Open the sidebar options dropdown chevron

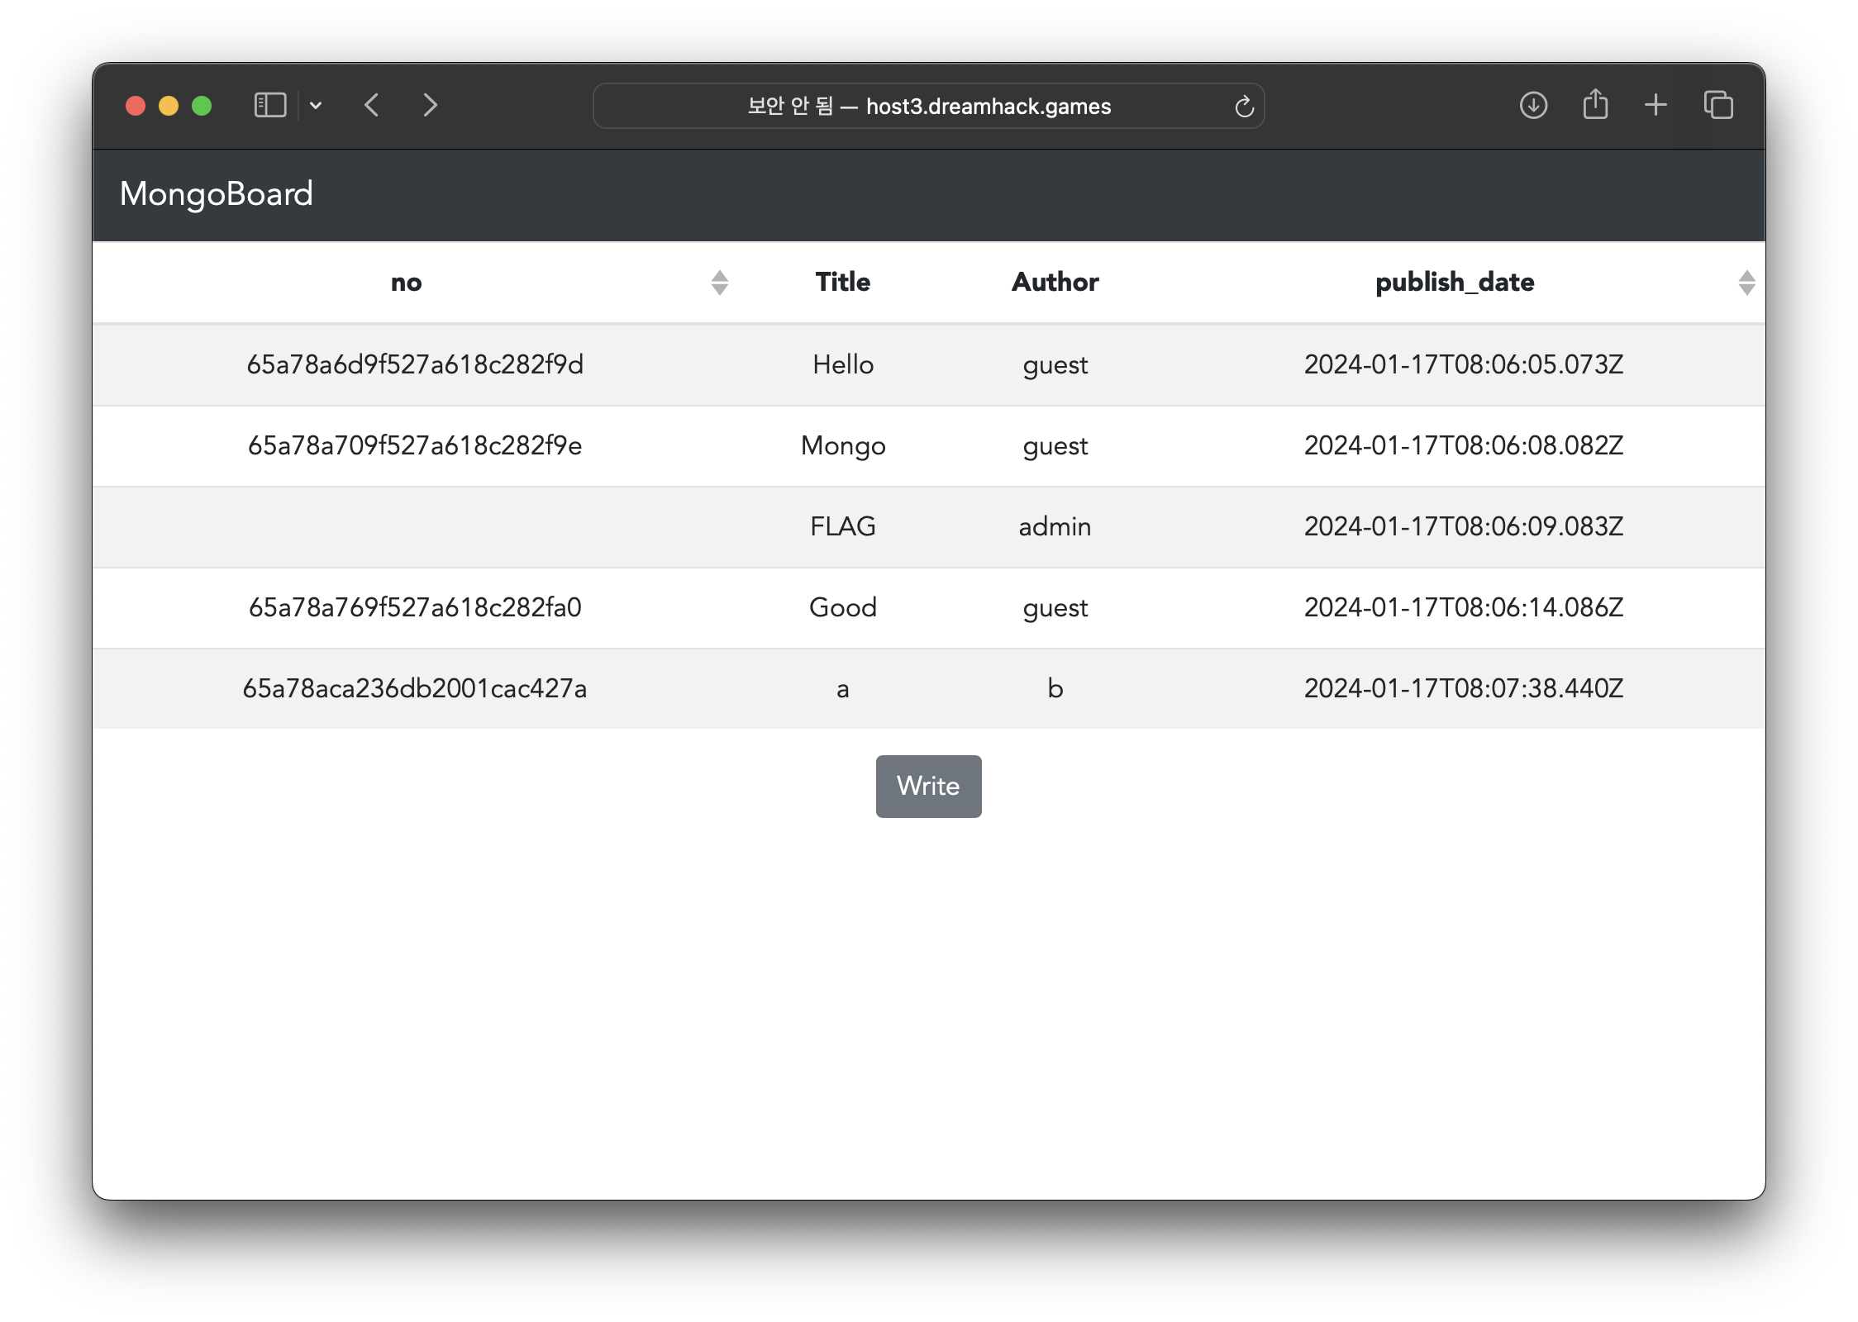pos(316,106)
